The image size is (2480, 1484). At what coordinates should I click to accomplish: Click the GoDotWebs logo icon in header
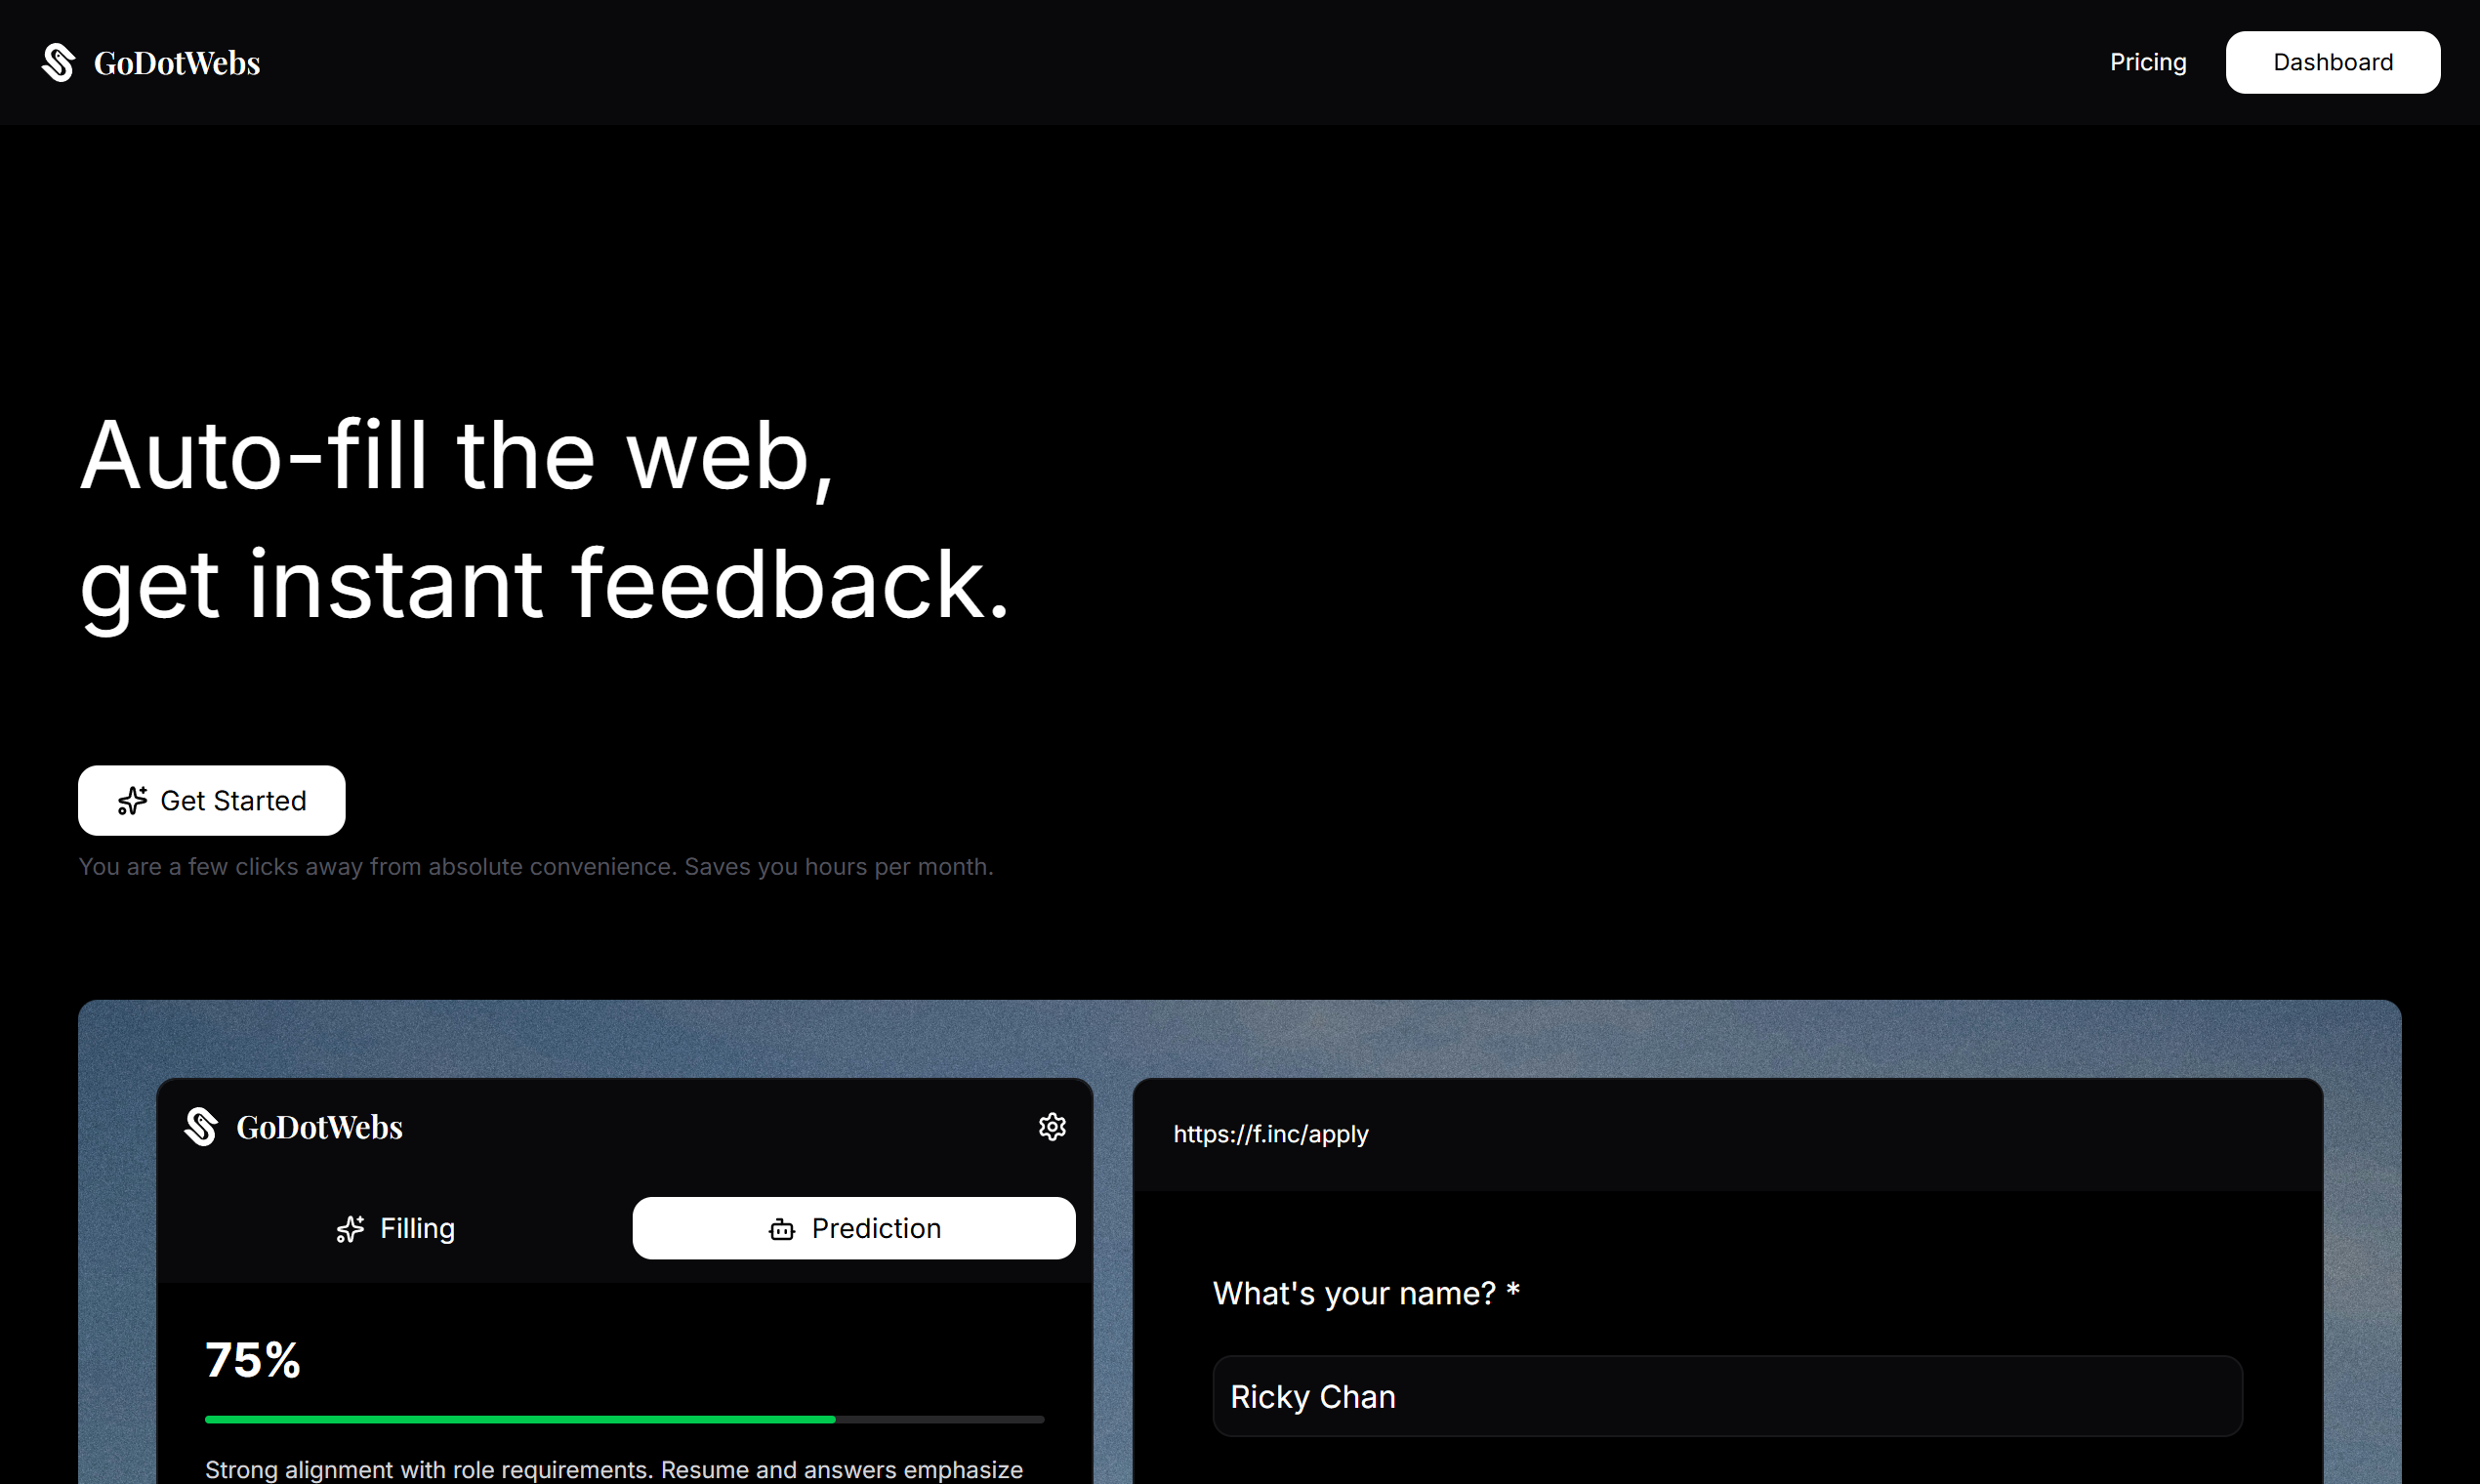tap(58, 63)
